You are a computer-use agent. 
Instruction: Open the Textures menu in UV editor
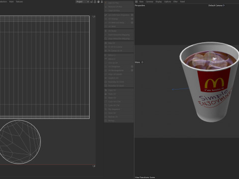coord(19,1)
